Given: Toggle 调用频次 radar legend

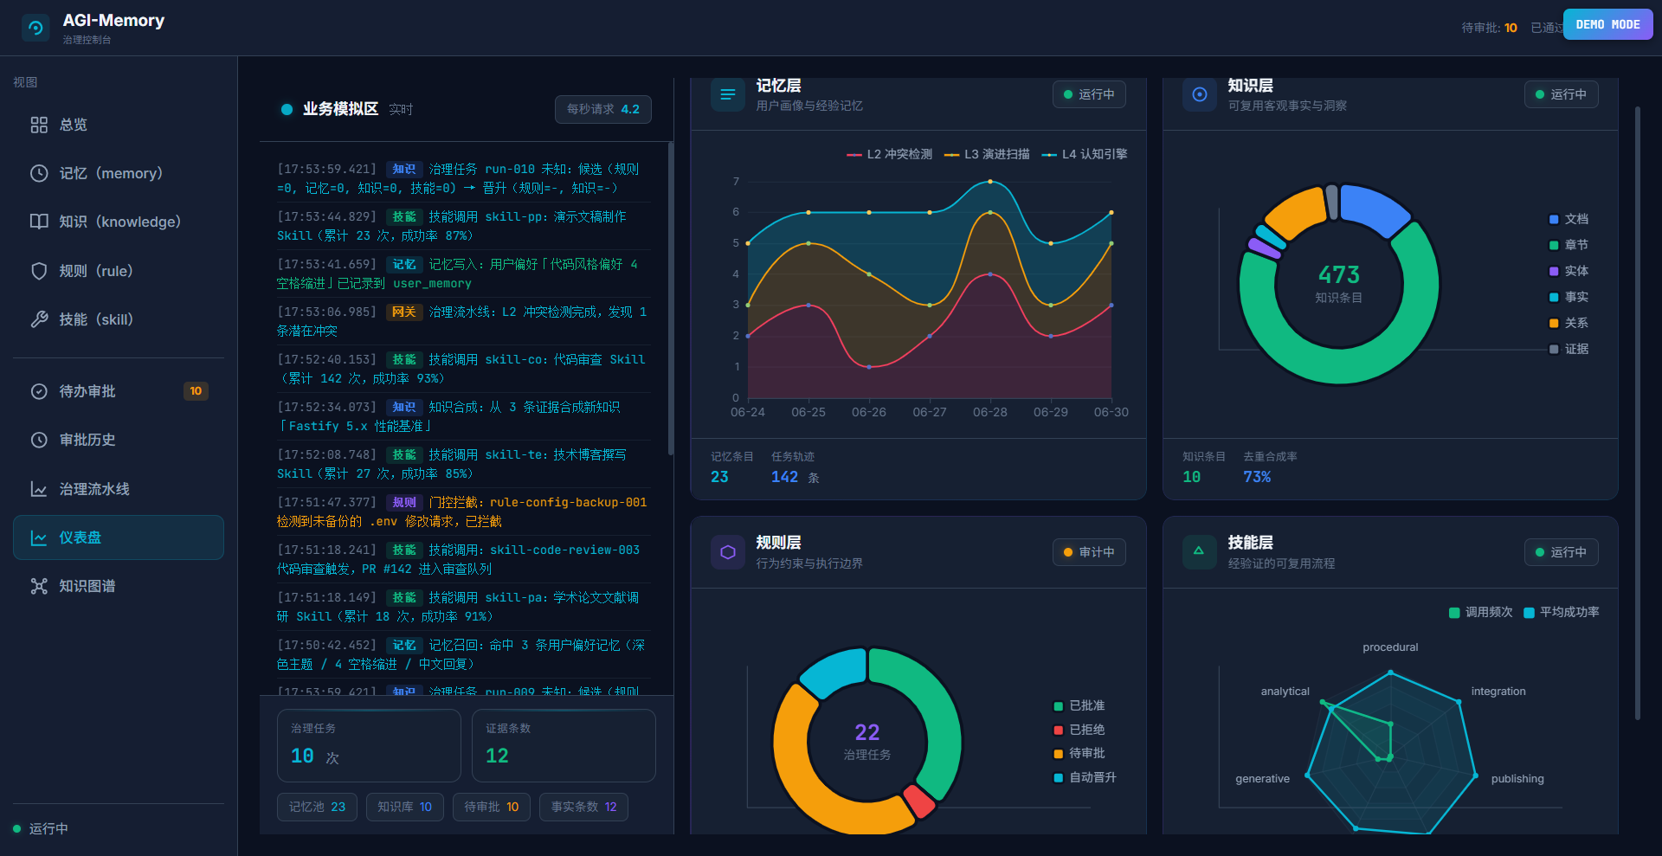Looking at the screenshot, I should click(x=1481, y=612).
